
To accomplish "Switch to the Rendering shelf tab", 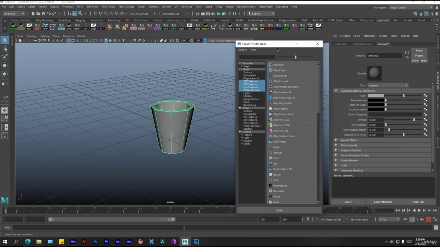I will (114, 20).
